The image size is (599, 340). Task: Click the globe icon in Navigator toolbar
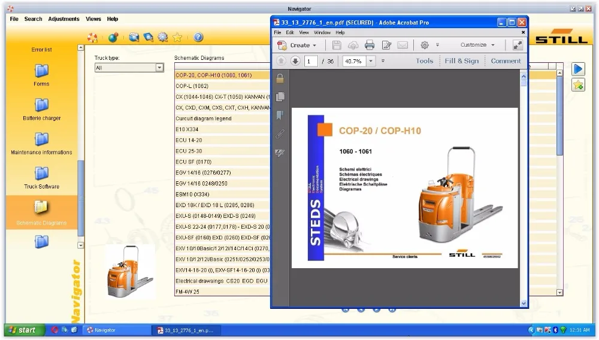(113, 37)
